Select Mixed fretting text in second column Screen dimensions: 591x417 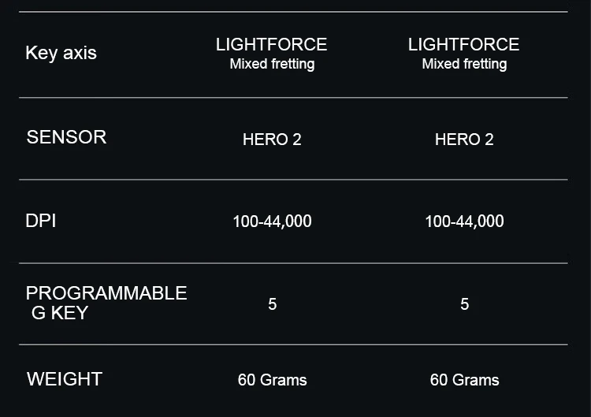464,64
